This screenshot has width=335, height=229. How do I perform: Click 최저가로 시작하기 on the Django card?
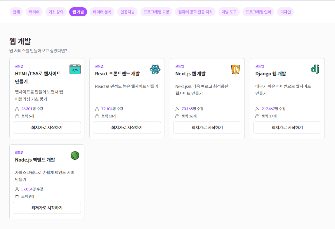pos(287,128)
